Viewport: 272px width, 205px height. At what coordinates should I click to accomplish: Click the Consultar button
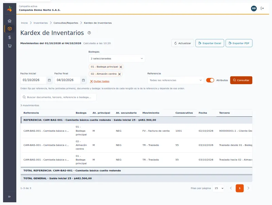tap(241, 80)
